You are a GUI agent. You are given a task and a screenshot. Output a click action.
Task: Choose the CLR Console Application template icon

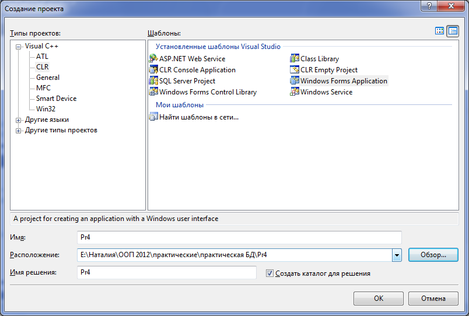(153, 69)
